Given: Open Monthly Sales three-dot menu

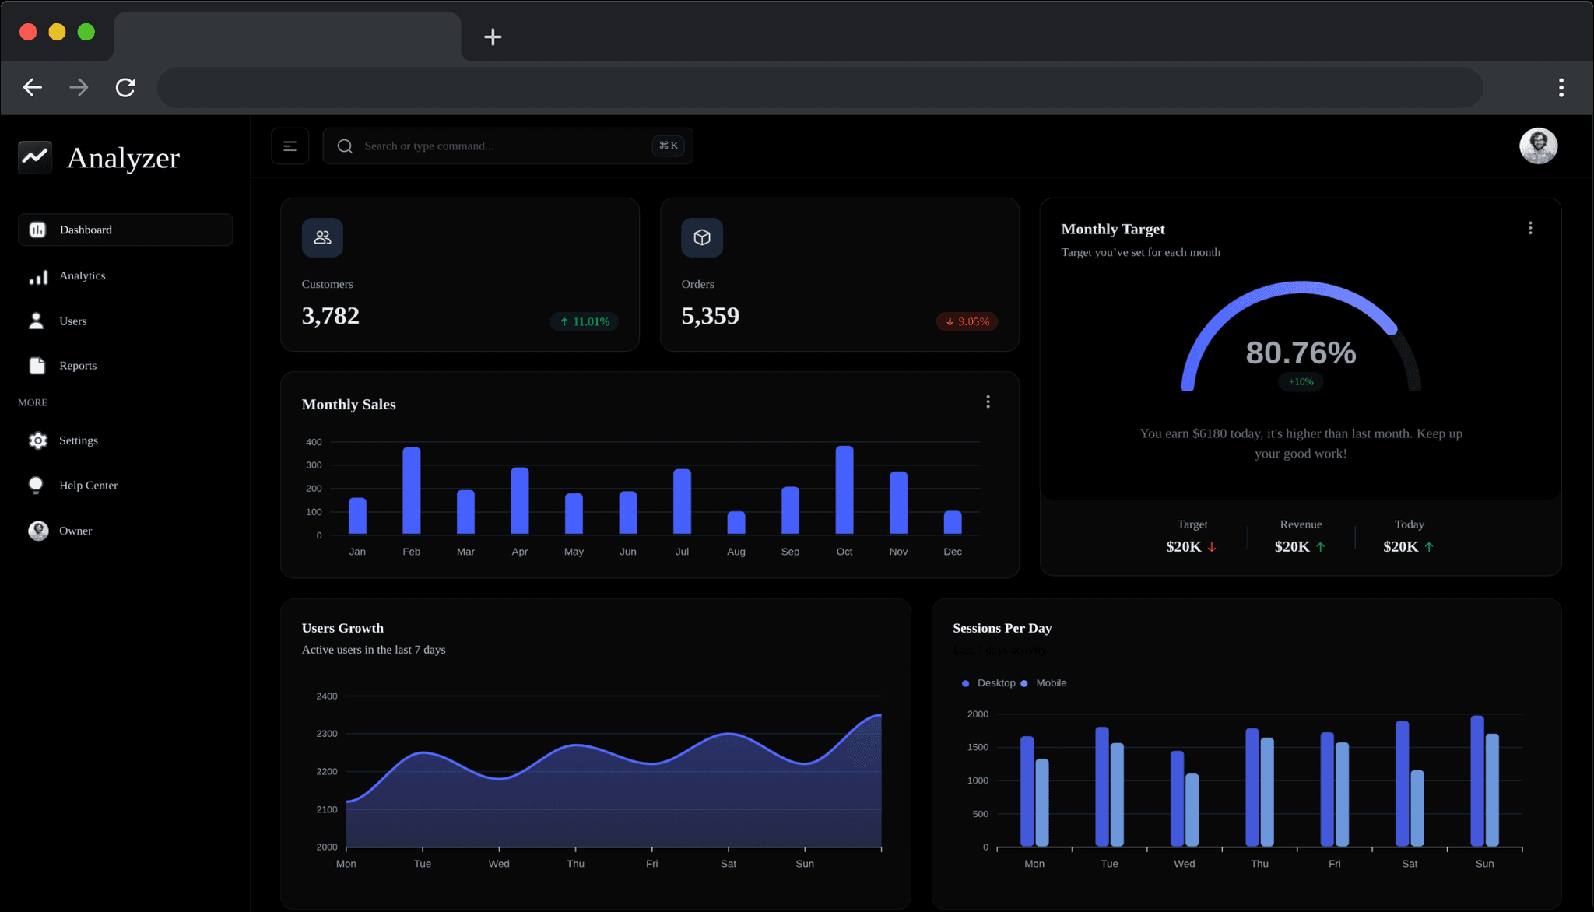Looking at the screenshot, I should coord(988,402).
